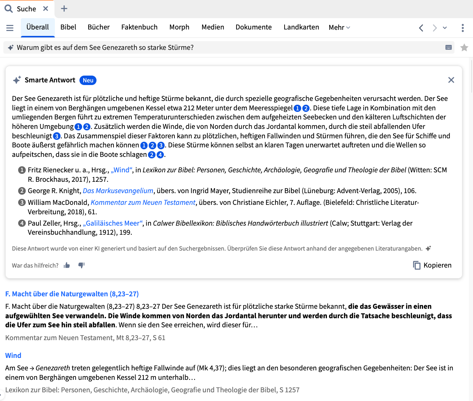473x401 pixels.
Task: Open the hamburger panel menu
Action: click(x=10, y=28)
